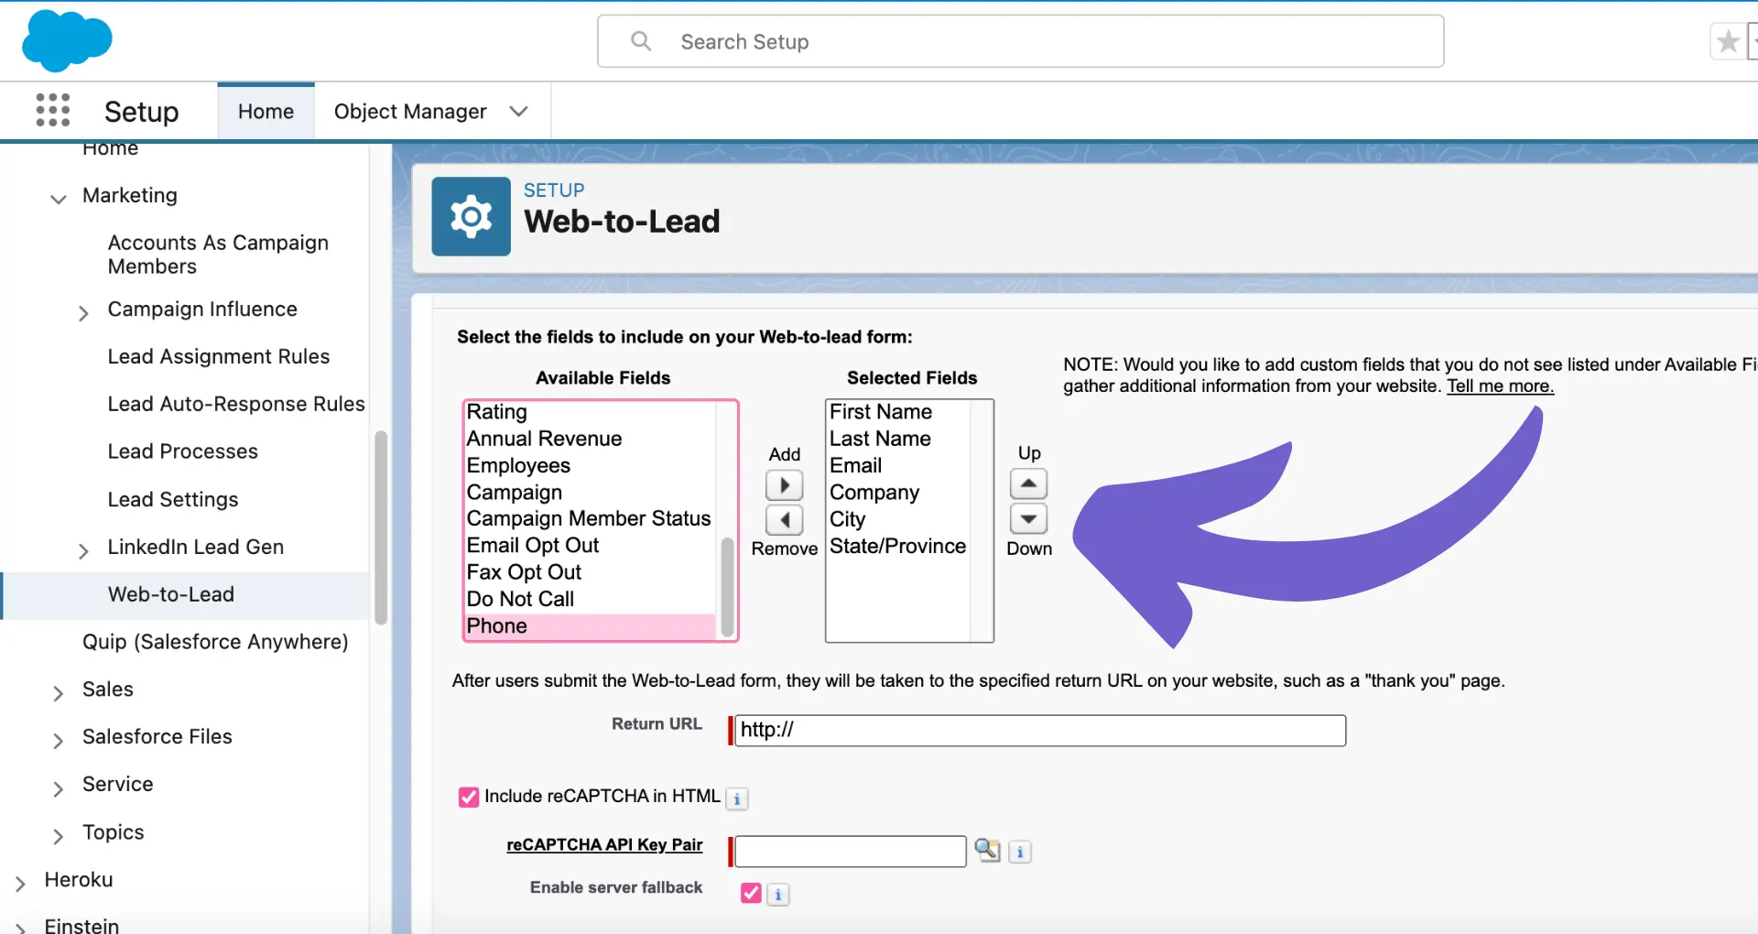Click the reCAPTCHA API Key Pair field

[851, 852]
